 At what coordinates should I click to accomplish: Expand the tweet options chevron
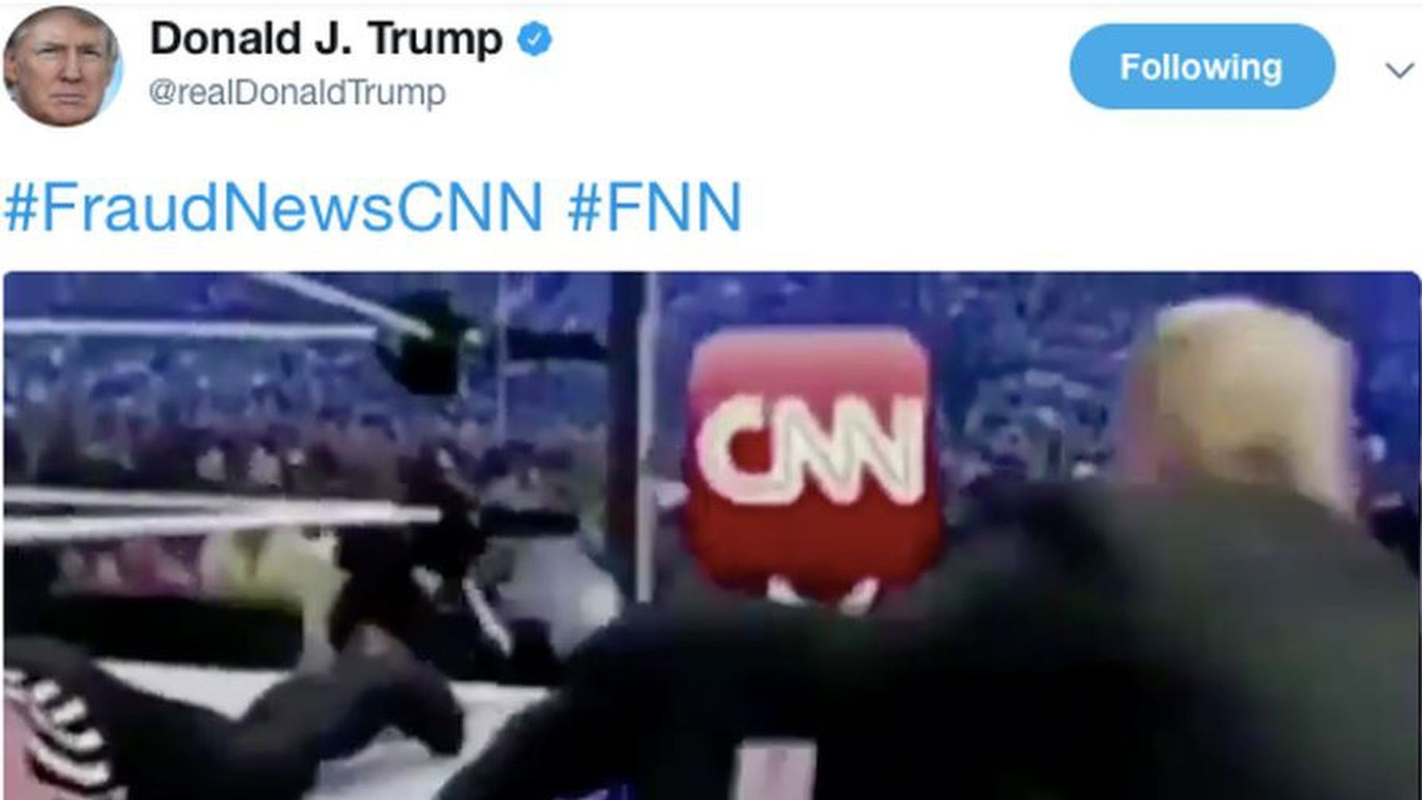[x=1399, y=70]
